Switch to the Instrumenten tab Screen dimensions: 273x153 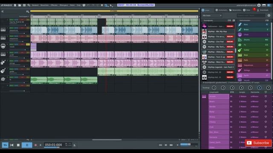221,10
